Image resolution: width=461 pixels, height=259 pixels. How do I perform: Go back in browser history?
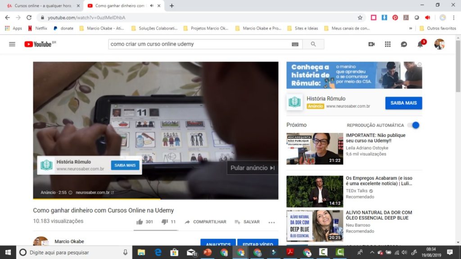7,18
